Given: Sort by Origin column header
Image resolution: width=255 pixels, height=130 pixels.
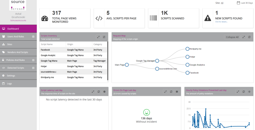Looking at the screenshot, I should click(70, 44).
